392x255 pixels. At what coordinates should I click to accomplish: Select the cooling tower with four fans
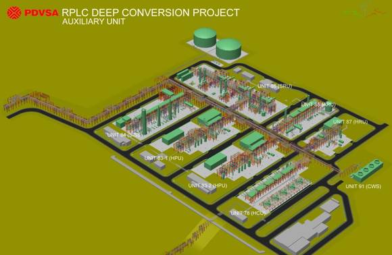point(368,170)
